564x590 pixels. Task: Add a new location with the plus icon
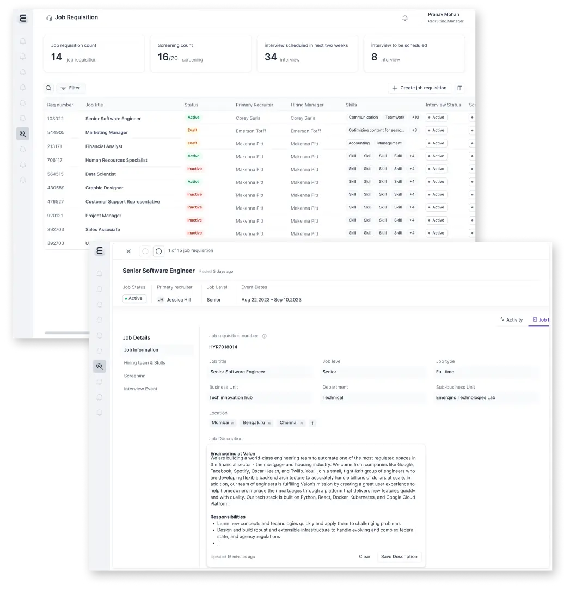312,423
